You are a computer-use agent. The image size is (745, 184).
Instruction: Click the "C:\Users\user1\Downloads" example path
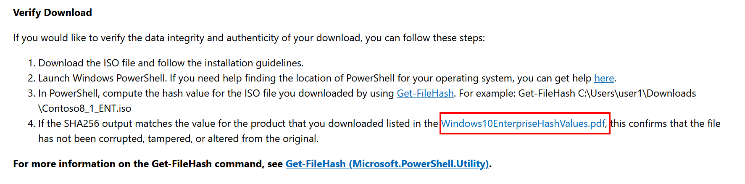pyautogui.click(x=637, y=94)
